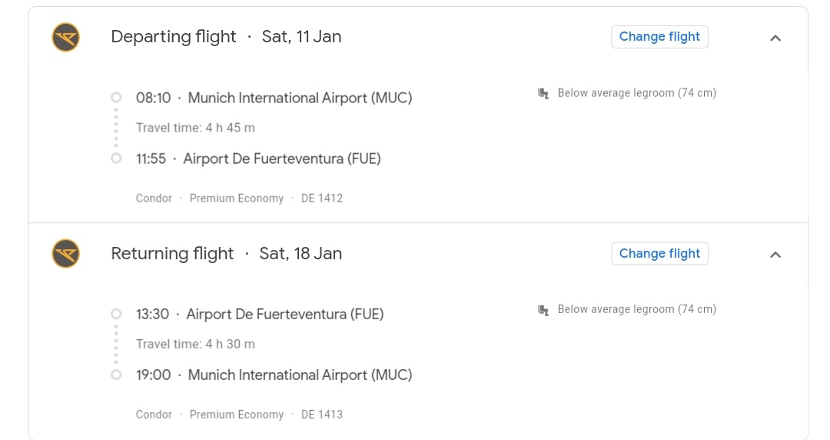Select flight number DE 1413

[322, 414]
